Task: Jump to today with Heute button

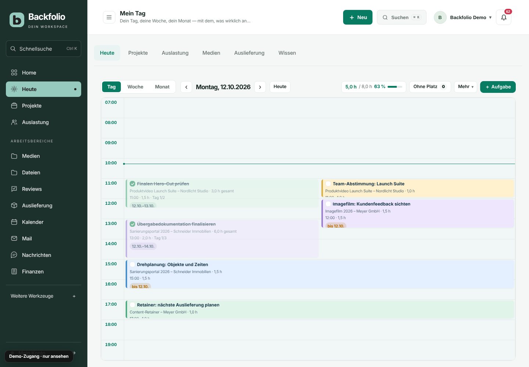Action: (280, 87)
